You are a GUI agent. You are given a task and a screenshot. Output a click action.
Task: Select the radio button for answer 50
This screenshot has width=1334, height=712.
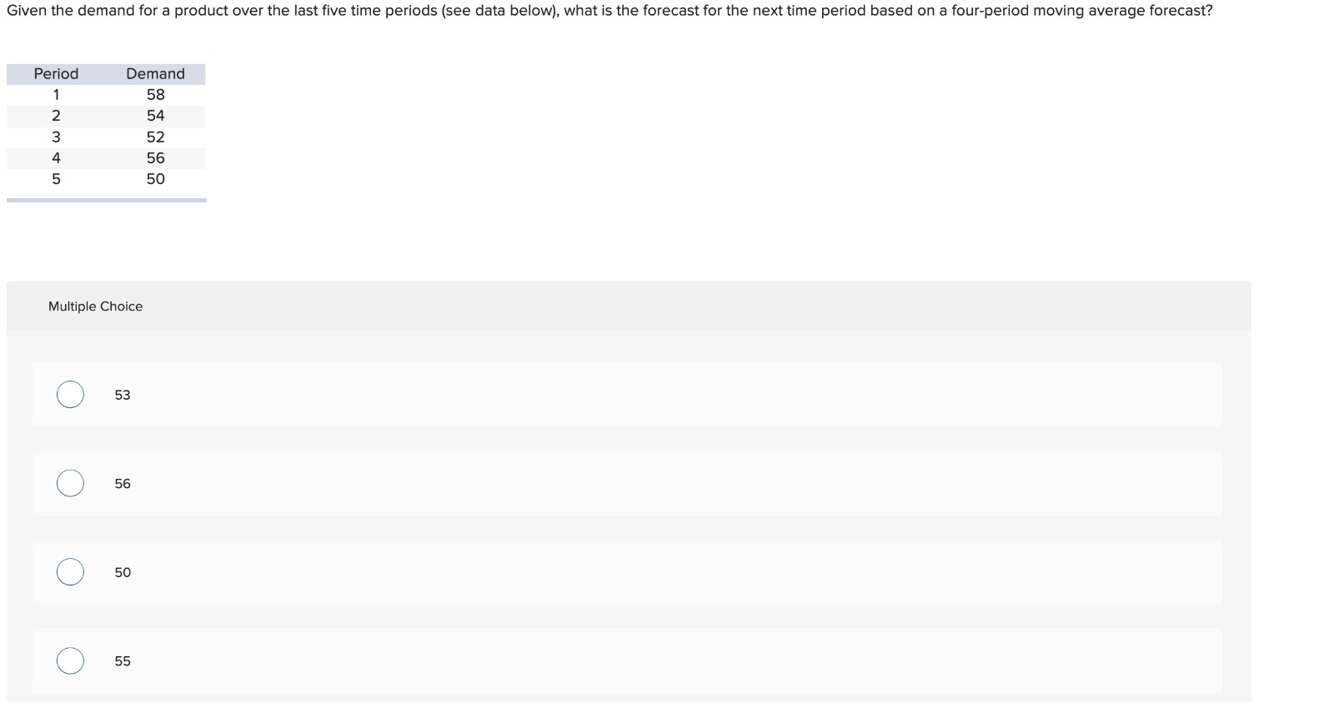click(71, 572)
